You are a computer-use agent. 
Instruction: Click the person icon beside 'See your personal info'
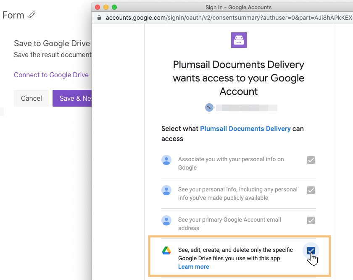tap(166, 190)
